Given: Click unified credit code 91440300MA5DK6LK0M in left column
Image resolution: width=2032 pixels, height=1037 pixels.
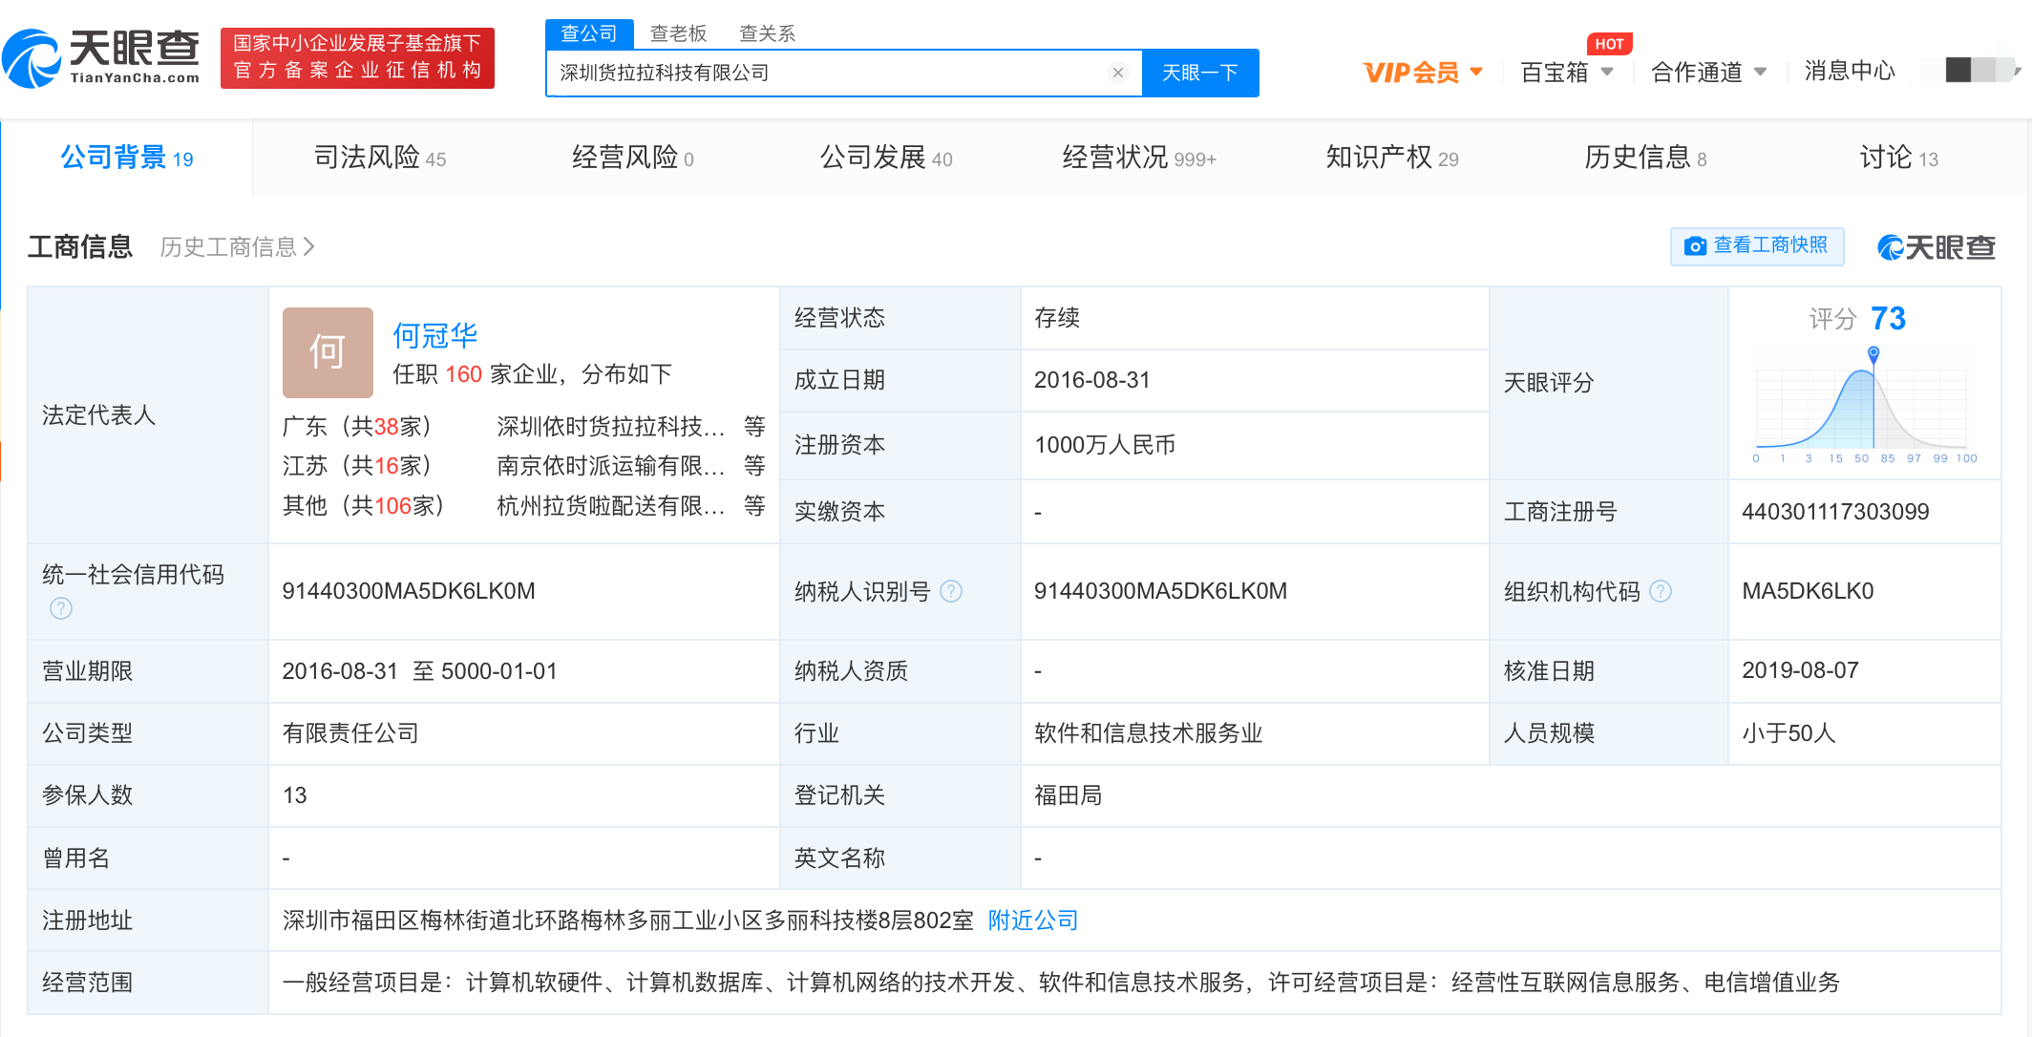Looking at the screenshot, I should pos(409,591).
